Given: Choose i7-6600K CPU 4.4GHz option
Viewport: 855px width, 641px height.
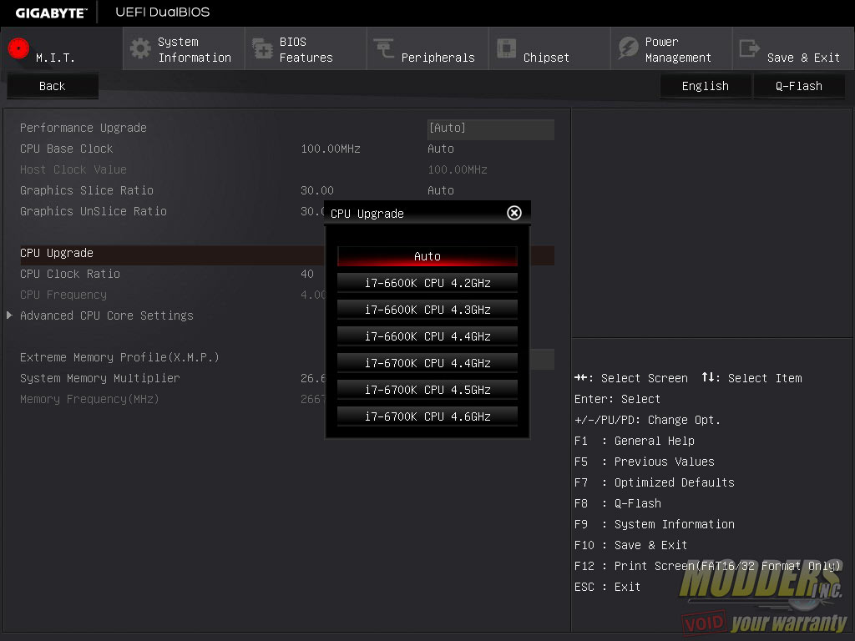Looking at the screenshot, I should pyautogui.click(x=427, y=336).
